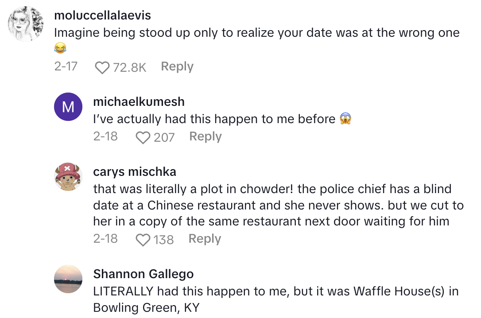Heart the carys mischka reply

pyautogui.click(x=143, y=240)
